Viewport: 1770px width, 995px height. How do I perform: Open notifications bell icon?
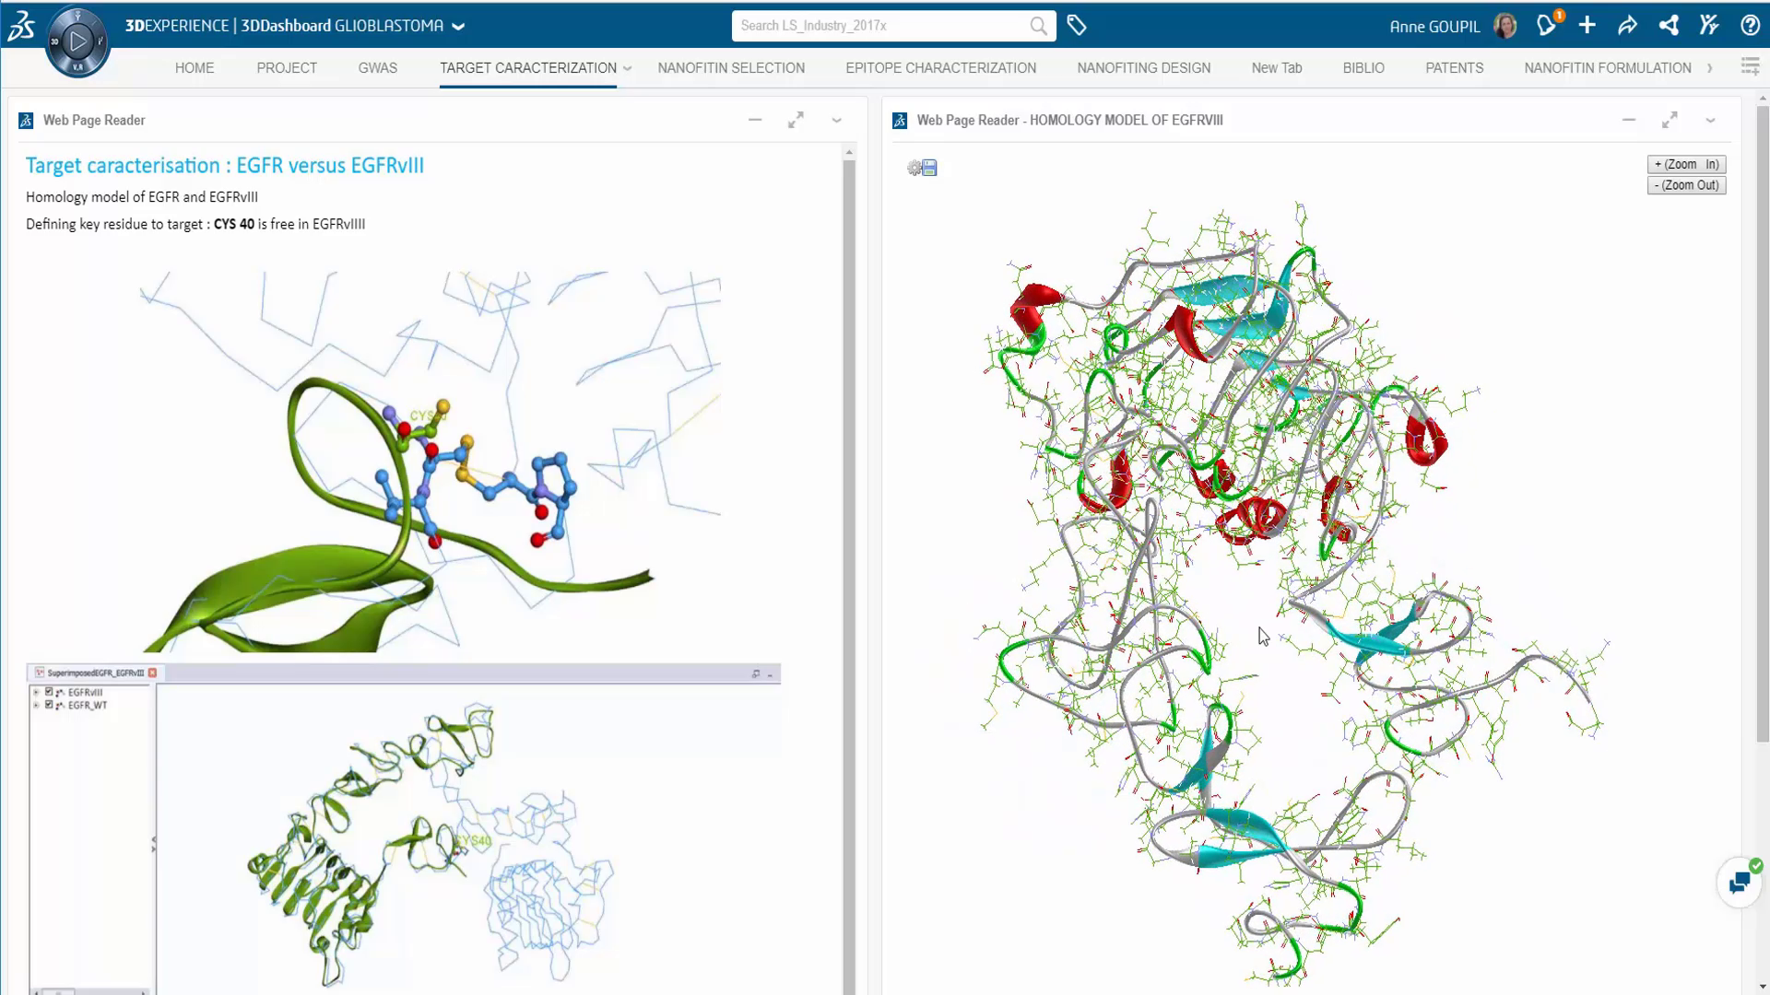pos(1547,26)
